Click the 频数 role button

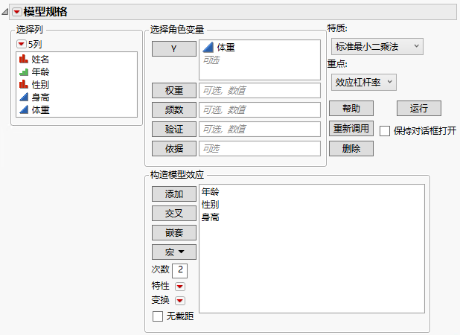[174, 109]
